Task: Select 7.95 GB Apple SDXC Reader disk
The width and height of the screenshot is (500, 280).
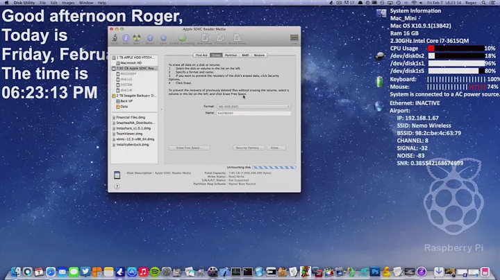Action: 134,68
